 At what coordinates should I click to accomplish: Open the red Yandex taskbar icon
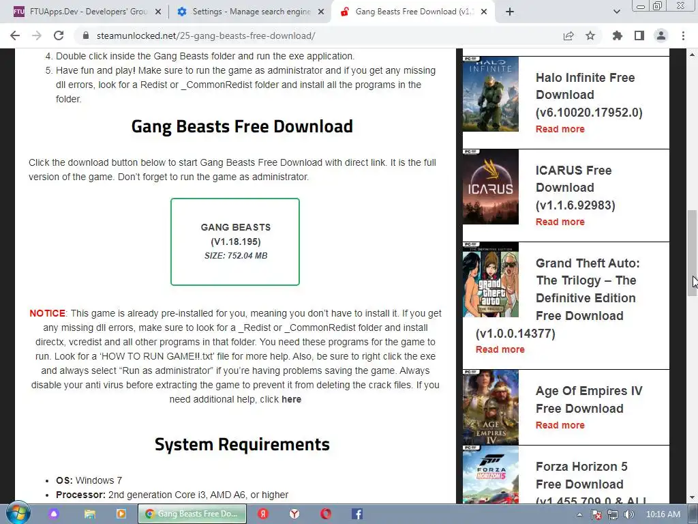[263, 514]
